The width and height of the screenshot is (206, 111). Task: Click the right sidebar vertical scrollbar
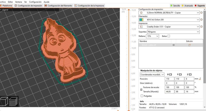(x=204, y=47)
